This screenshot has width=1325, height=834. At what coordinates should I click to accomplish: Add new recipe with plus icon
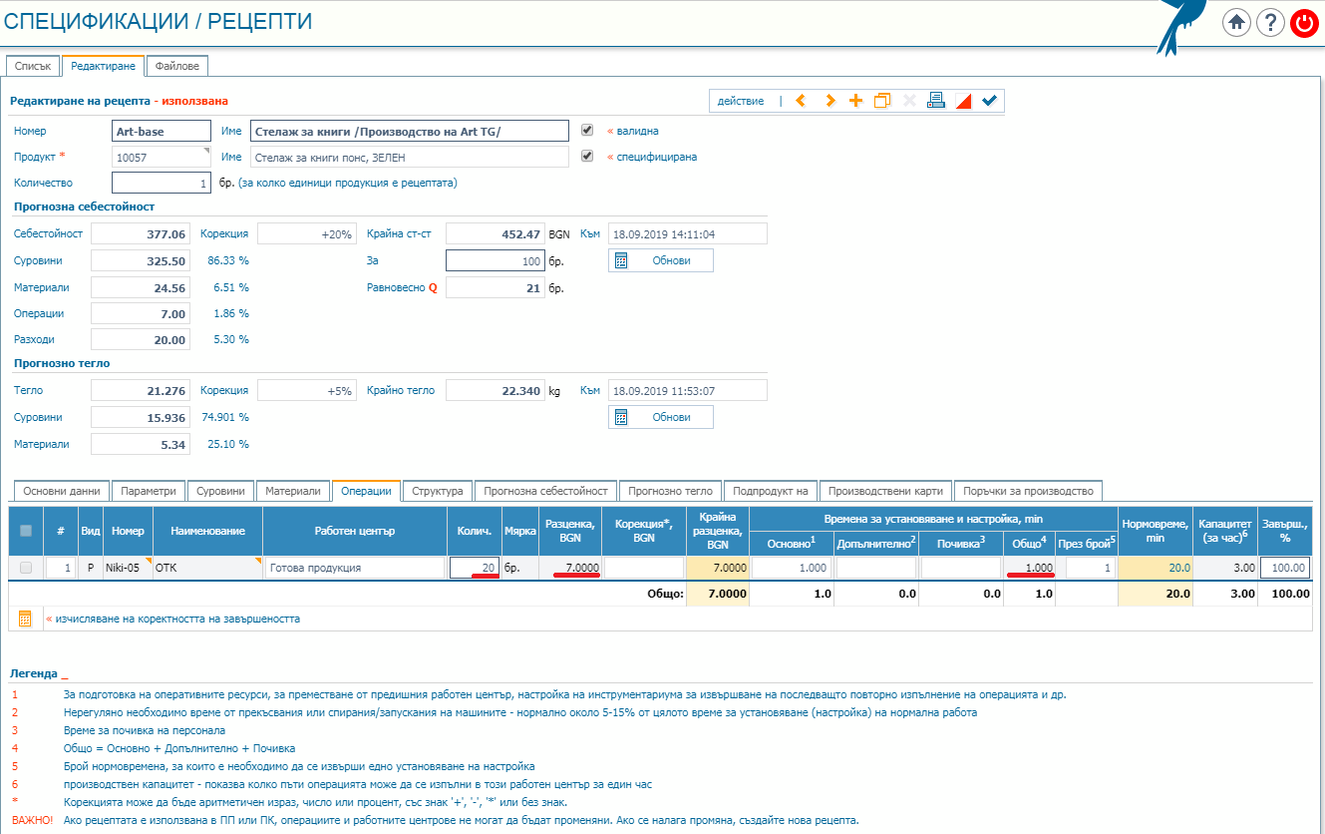pos(855,101)
